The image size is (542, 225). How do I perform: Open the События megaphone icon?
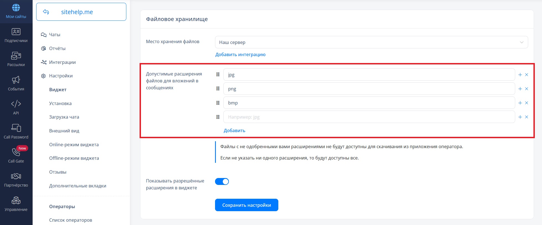tap(16, 80)
